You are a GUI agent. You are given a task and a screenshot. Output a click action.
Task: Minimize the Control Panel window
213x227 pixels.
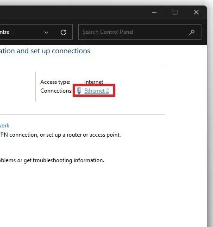(154, 12)
